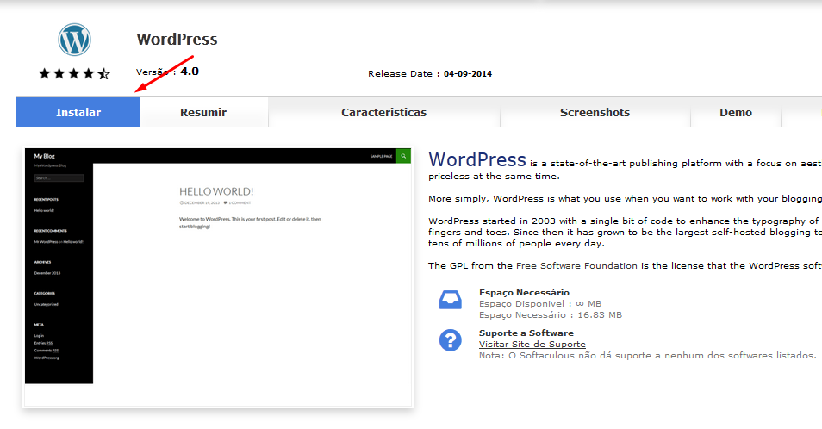This screenshot has width=822, height=429.
Task: Open the Caracteristicas tab
Action: [383, 112]
